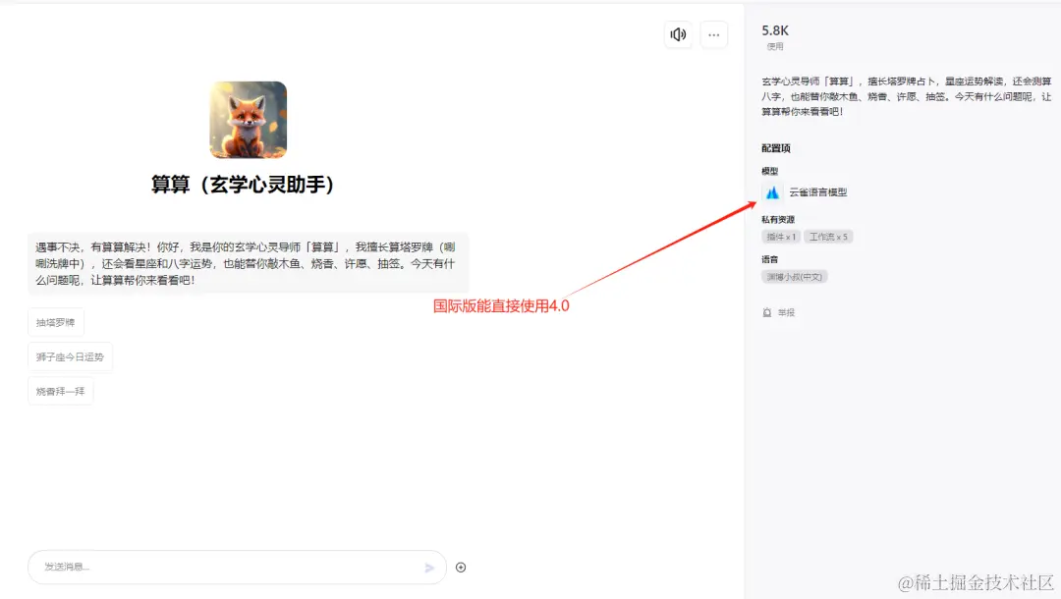This screenshot has height=599, width=1061.
Task: Open the more options menu with three dots
Action: [x=713, y=34]
